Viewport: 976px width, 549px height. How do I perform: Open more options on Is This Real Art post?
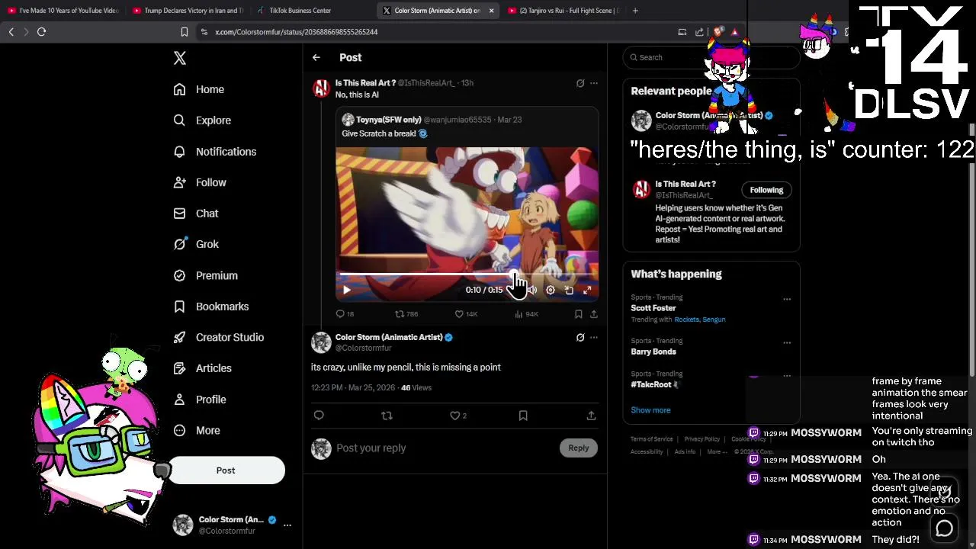[594, 83]
